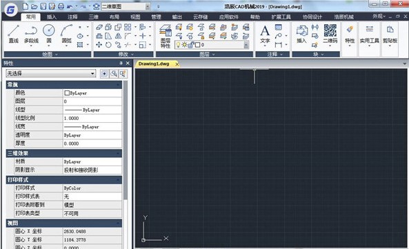Toggle layer on/off light bulb
This screenshot has height=249, width=409.
tap(178, 45)
